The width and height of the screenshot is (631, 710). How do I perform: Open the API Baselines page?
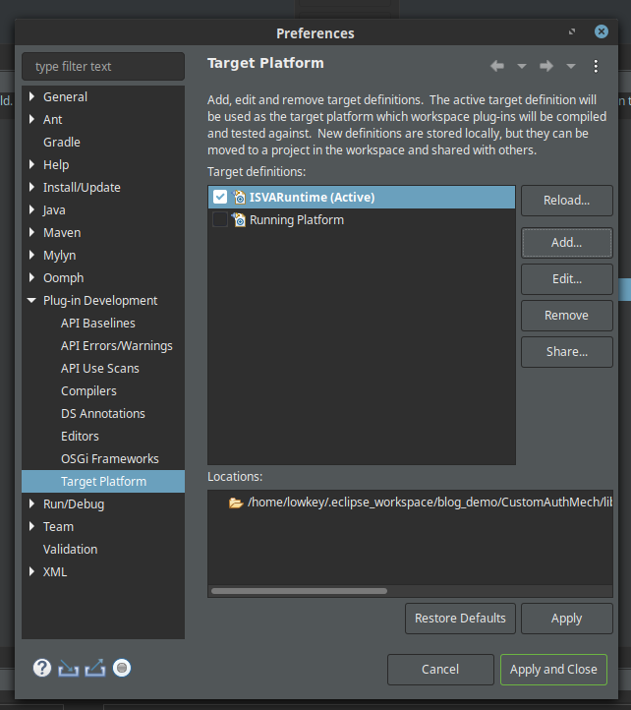[98, 324]
